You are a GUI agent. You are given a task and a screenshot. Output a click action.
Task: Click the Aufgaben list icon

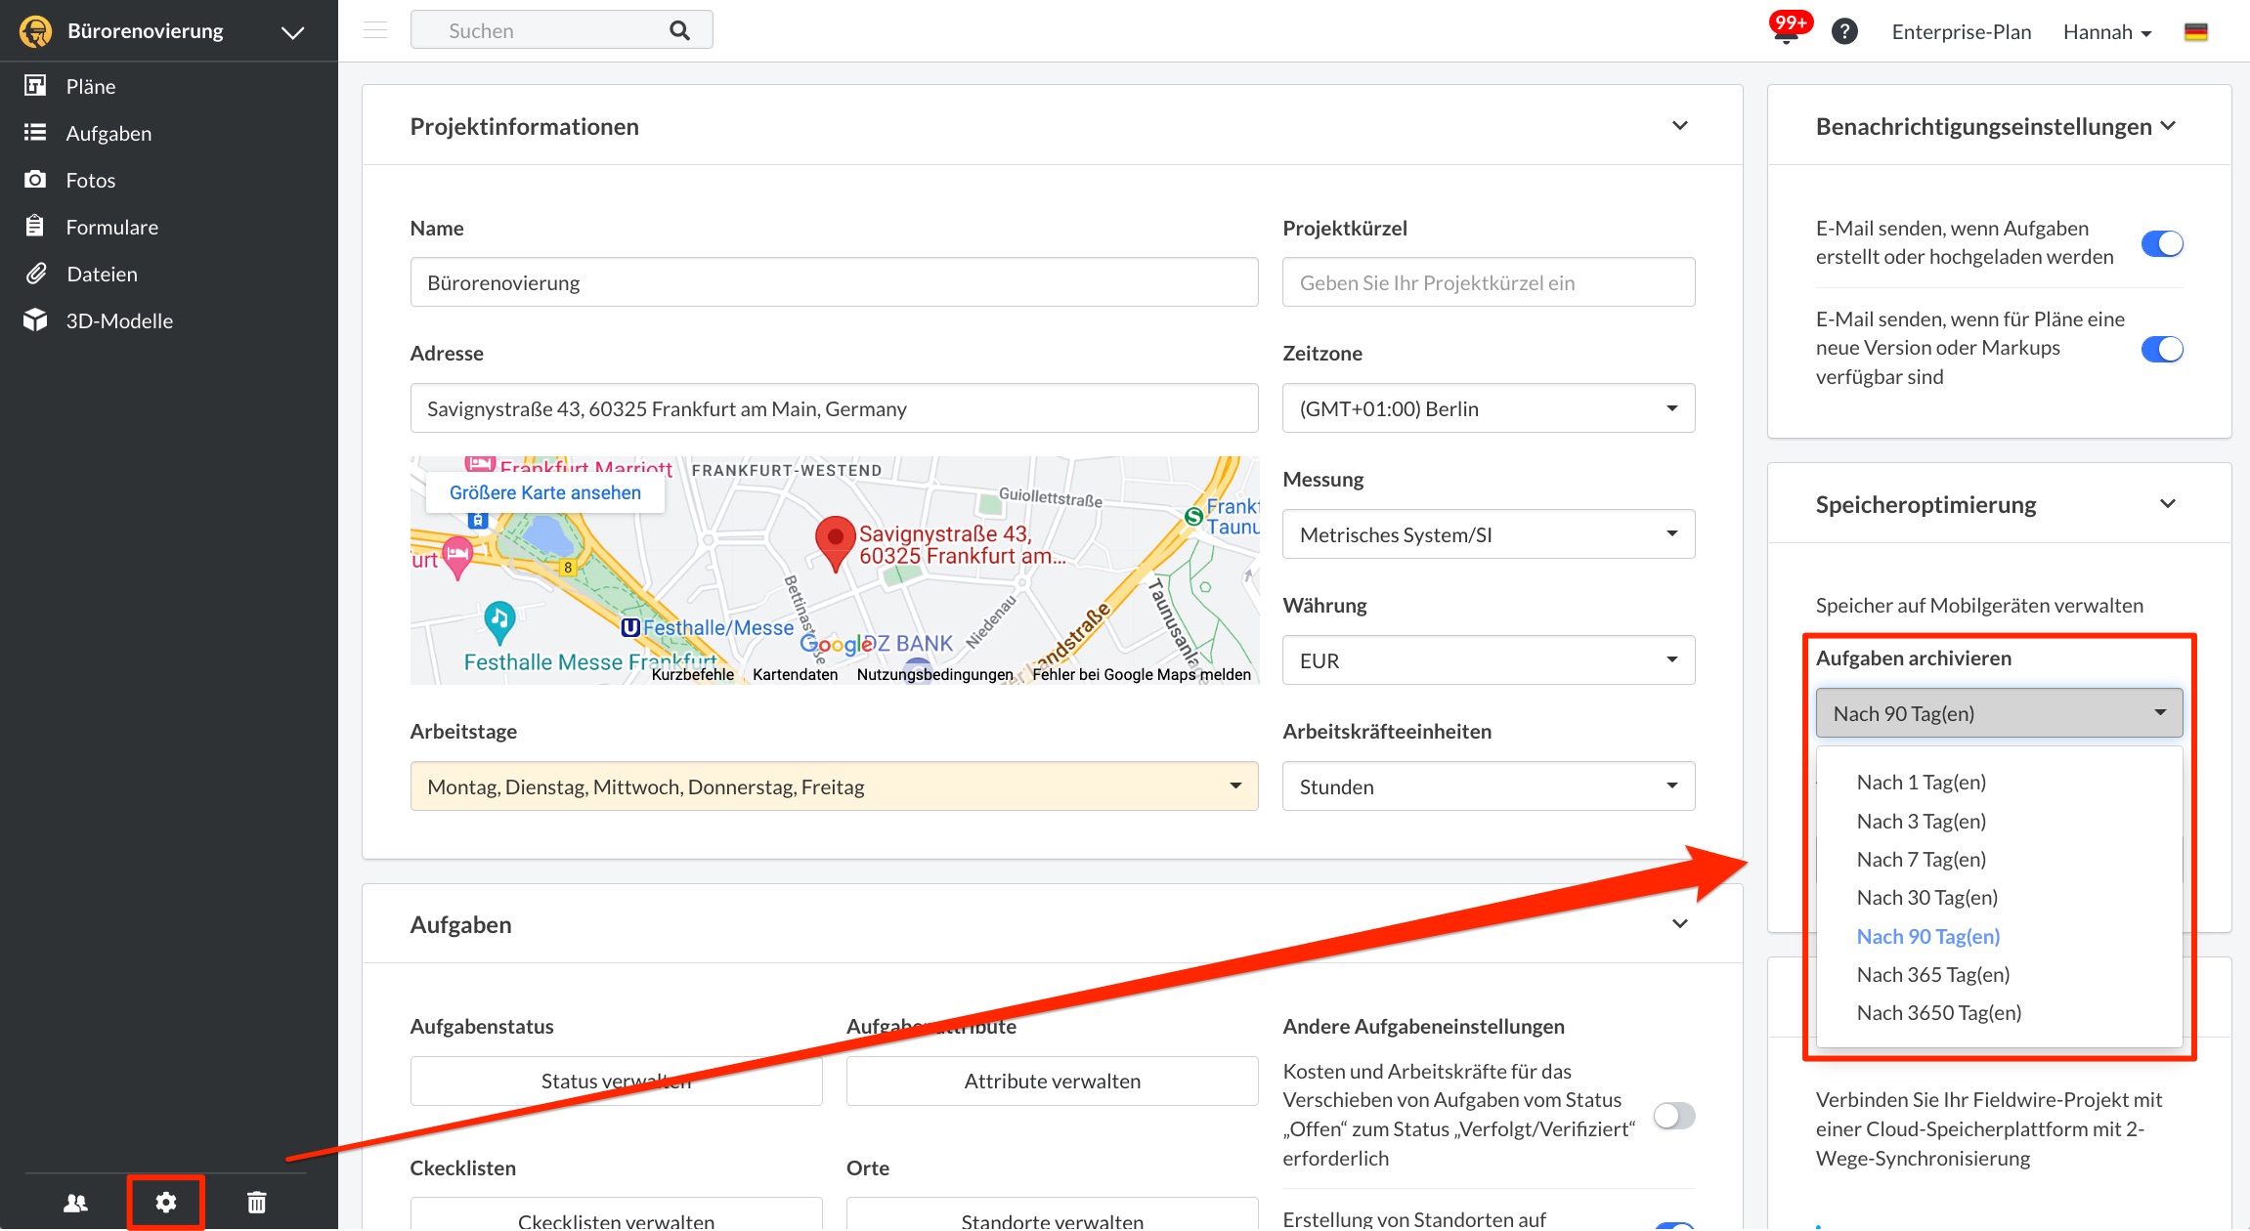coord(35,132)
